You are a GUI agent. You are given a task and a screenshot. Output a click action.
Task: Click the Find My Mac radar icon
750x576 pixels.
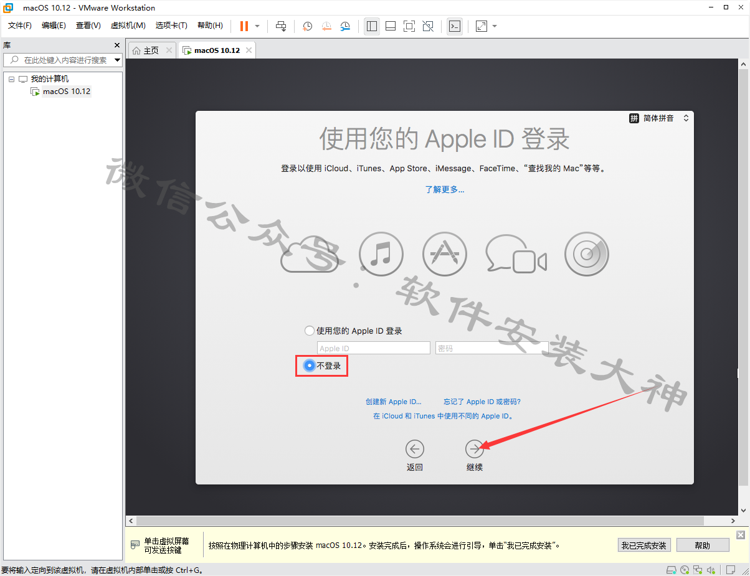[x=587, y=254]
